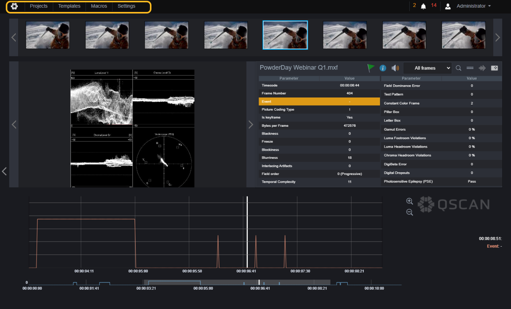Click the left arrow beside the Luma scope
The height and width of the screenshot is (309, 511).
(x=14, y=124)
